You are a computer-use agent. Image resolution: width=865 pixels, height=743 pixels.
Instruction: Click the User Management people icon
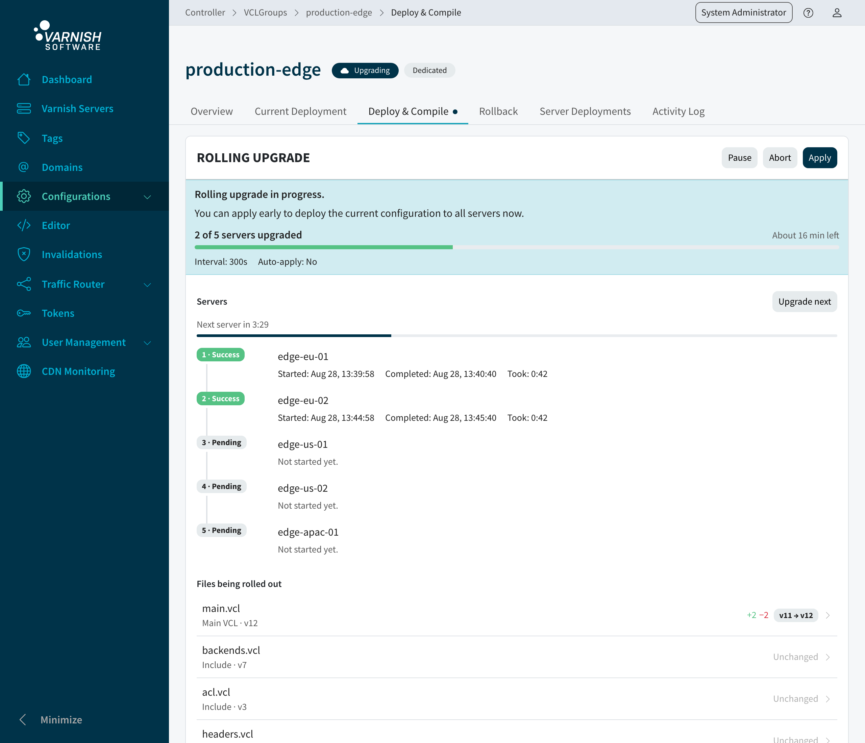[24, 342]
